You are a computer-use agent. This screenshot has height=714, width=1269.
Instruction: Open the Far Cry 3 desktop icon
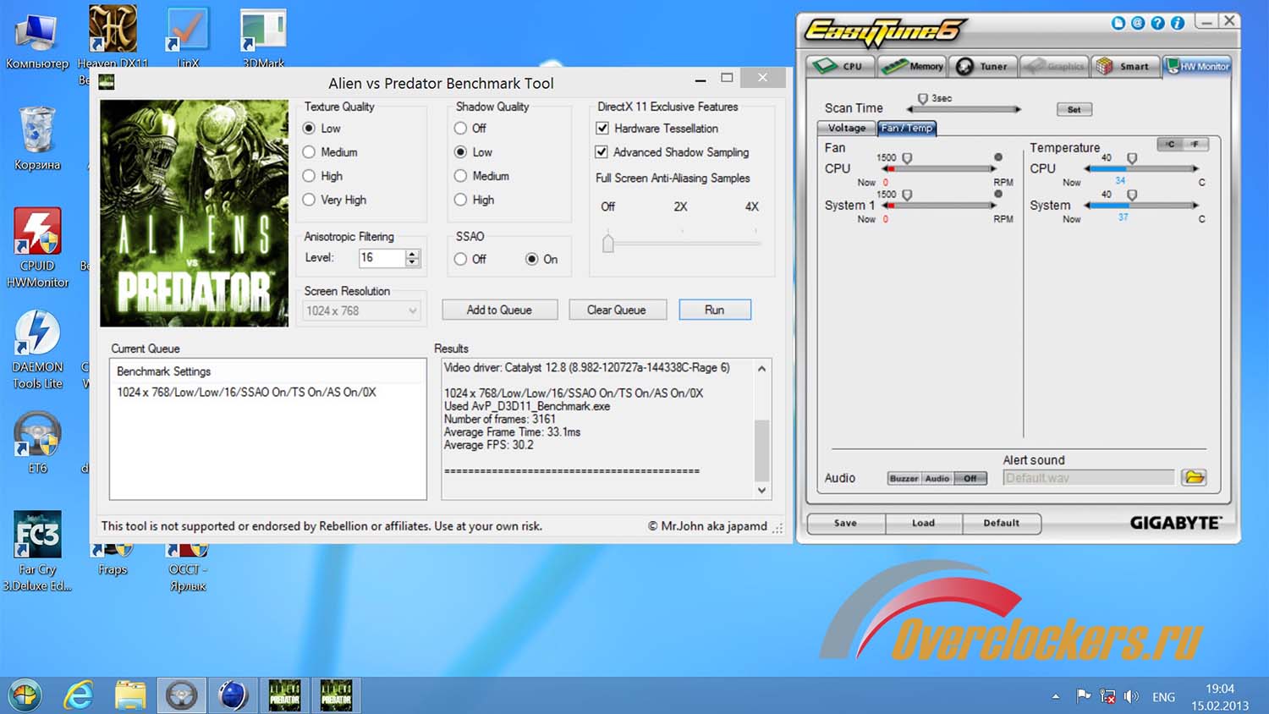coord(37,535)
